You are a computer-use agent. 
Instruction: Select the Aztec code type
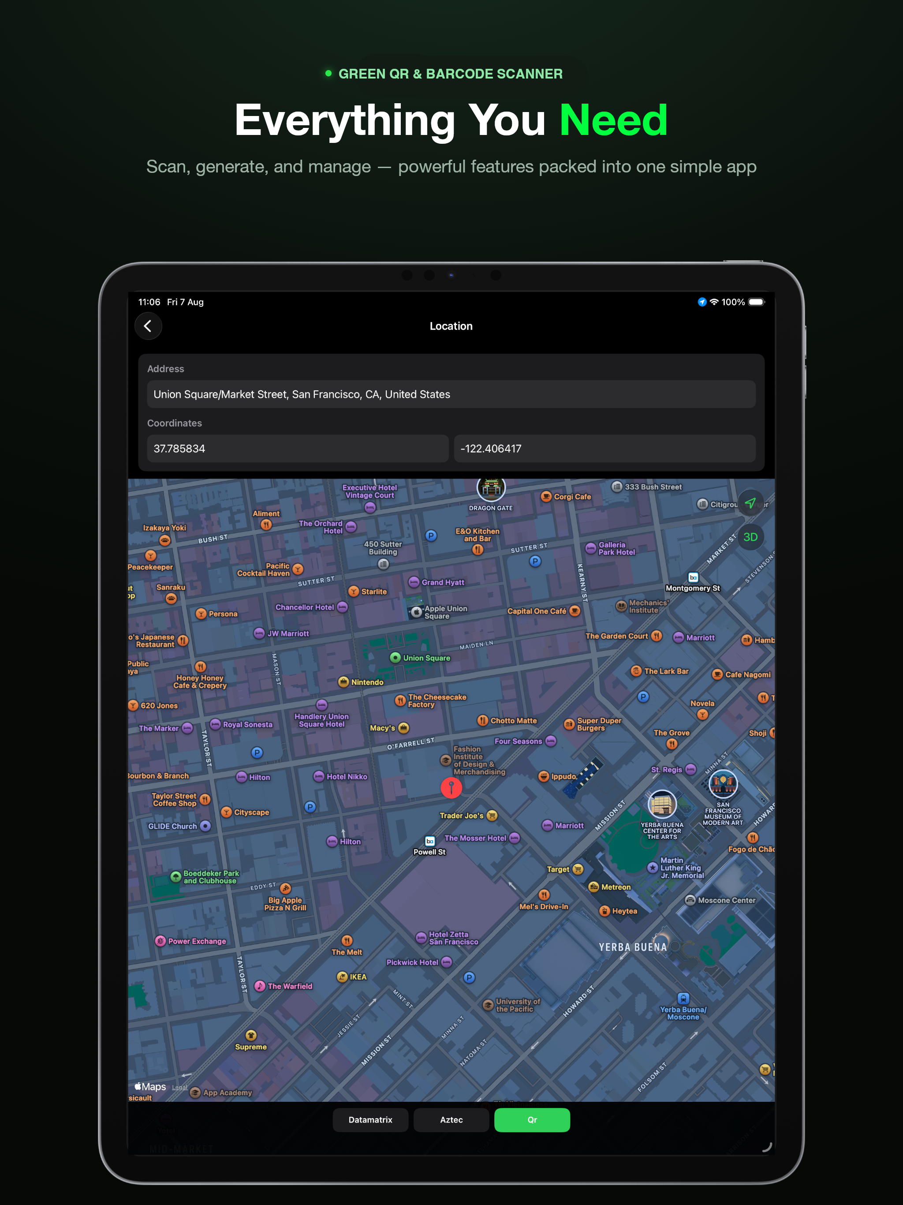coord(451,1120)
